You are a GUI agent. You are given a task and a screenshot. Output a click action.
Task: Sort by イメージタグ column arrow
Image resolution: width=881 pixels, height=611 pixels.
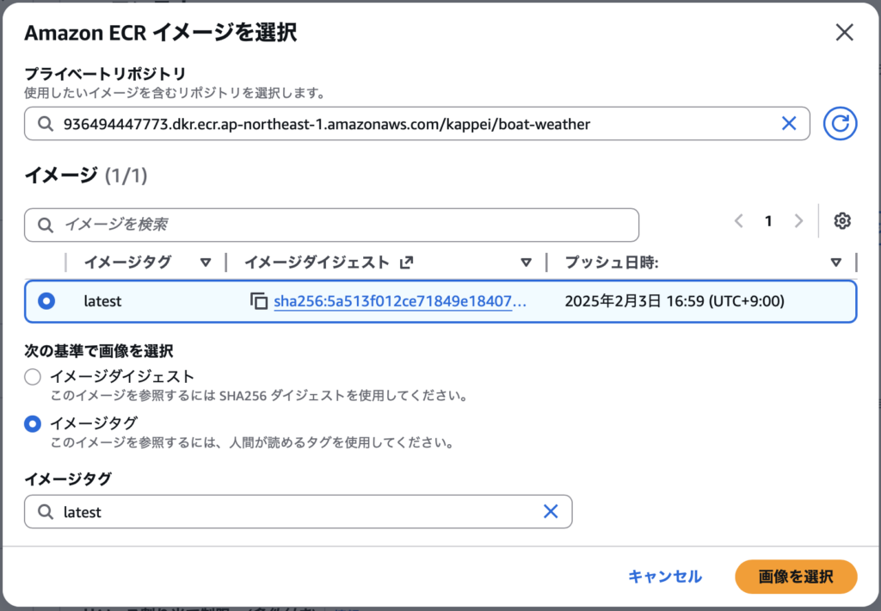205,262
